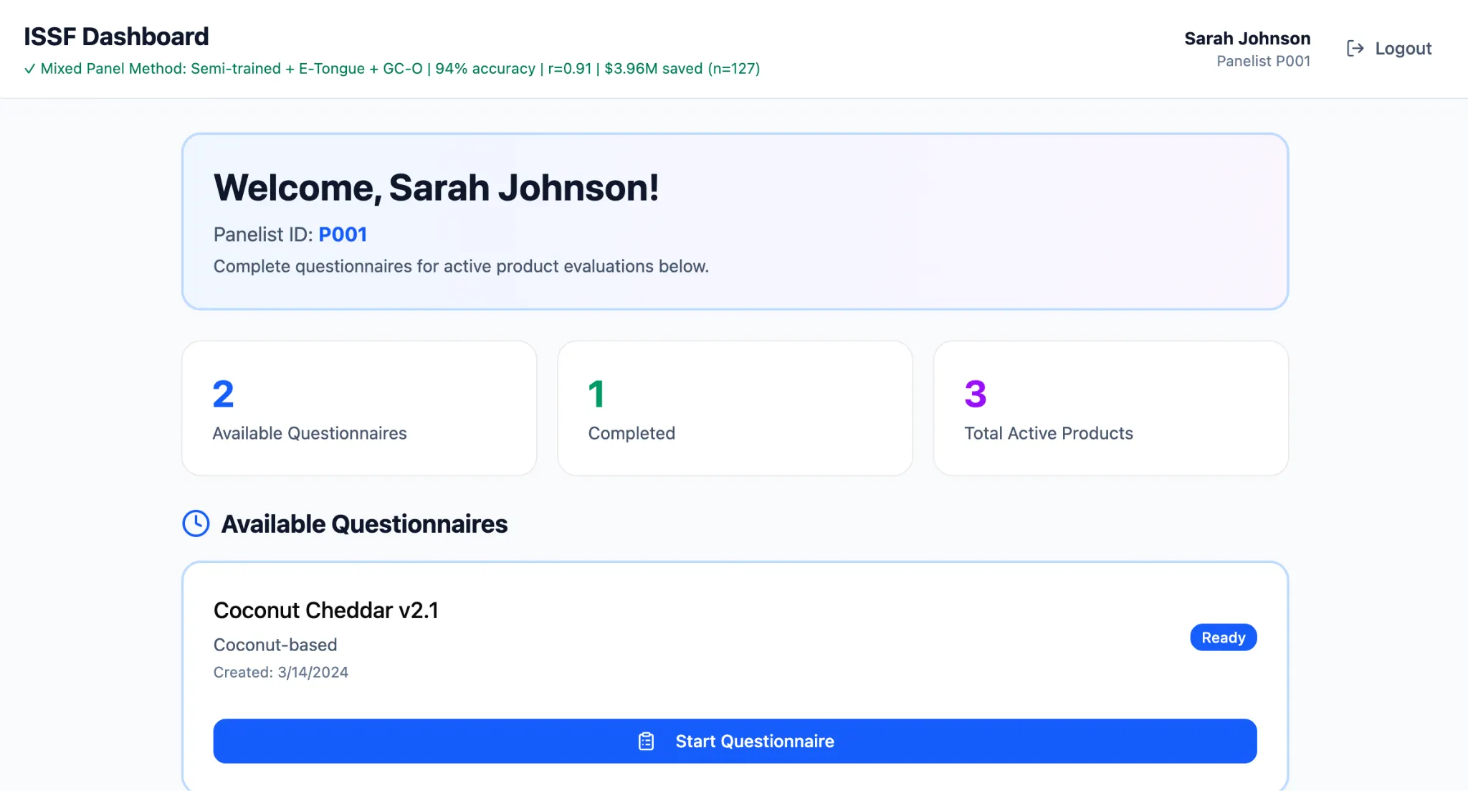This screenshot has width=1468, height=791.
Task: Start the Coconut Cheddar v2.1 questionnaire
Action: point(735,741)
